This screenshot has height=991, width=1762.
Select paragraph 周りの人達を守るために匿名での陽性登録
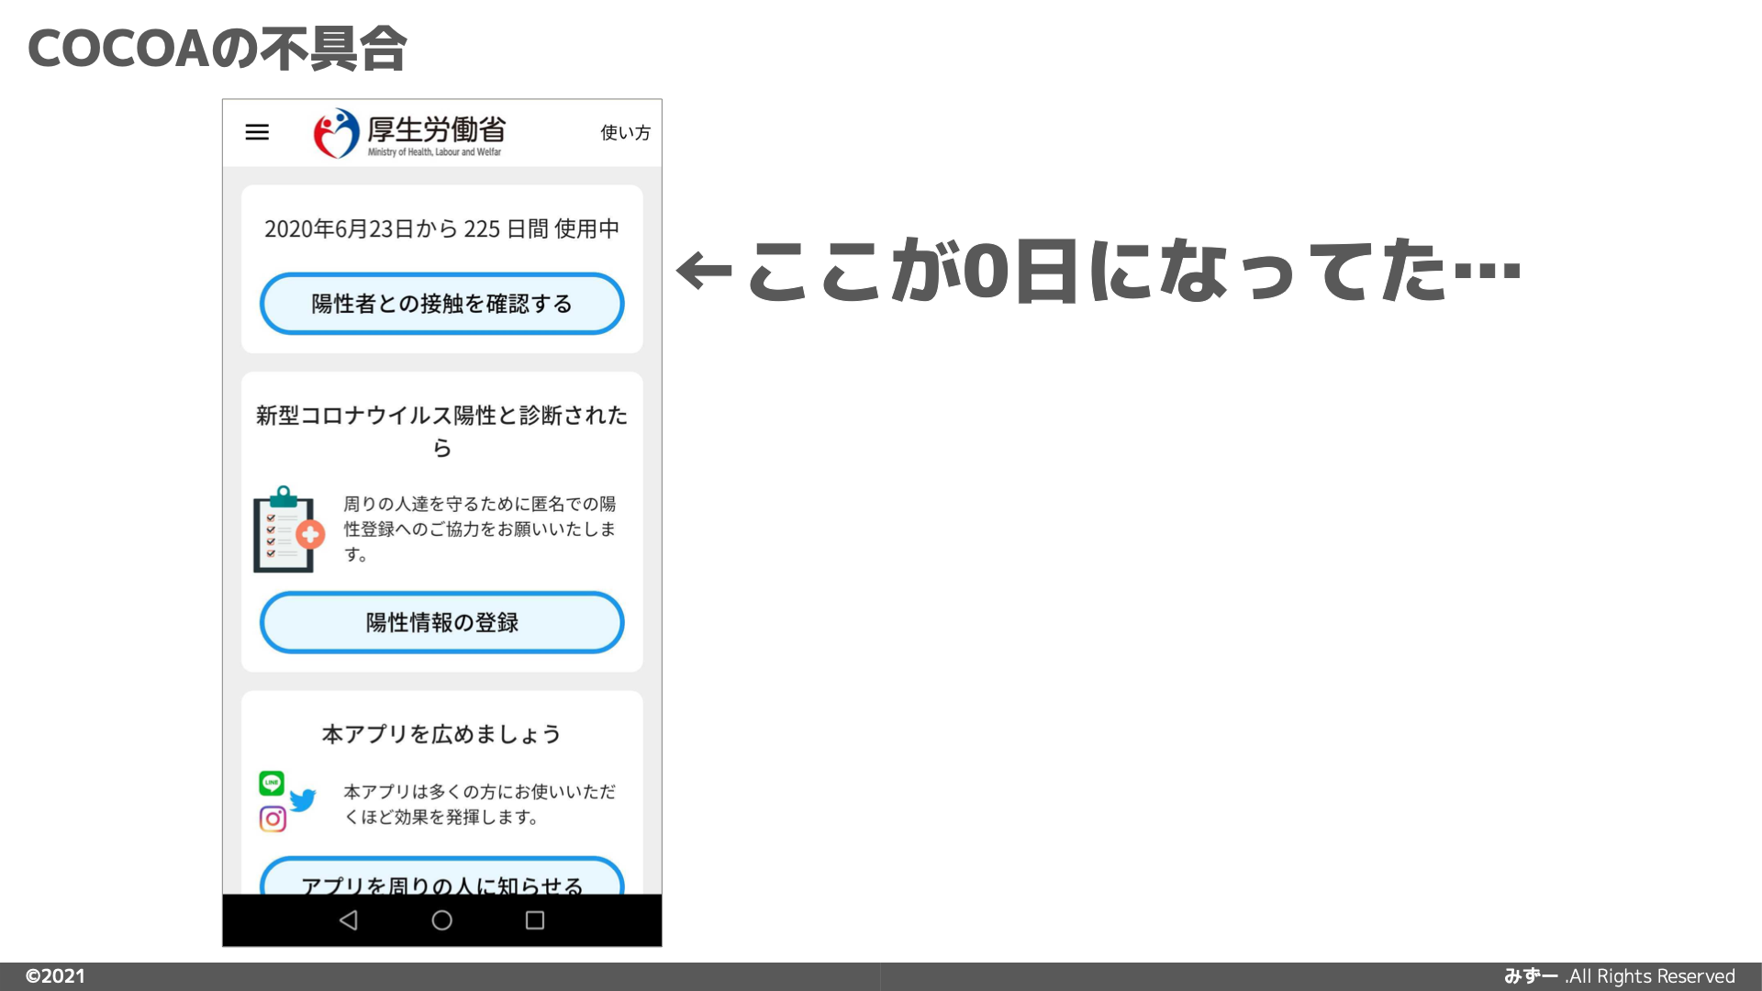point(479,529)
